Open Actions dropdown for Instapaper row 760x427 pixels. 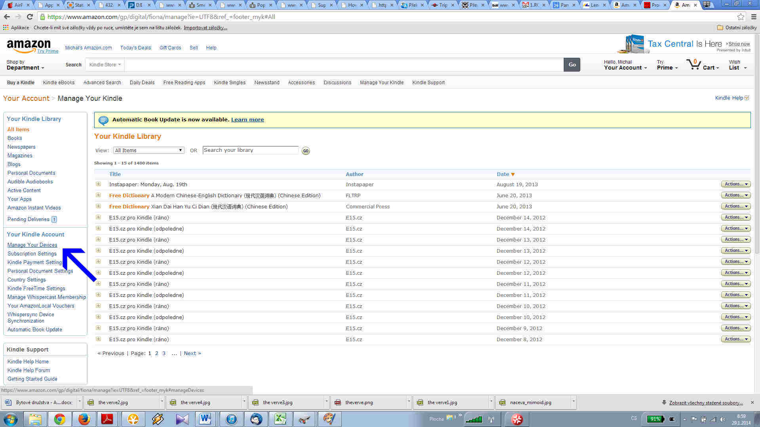tap(736, 184)
